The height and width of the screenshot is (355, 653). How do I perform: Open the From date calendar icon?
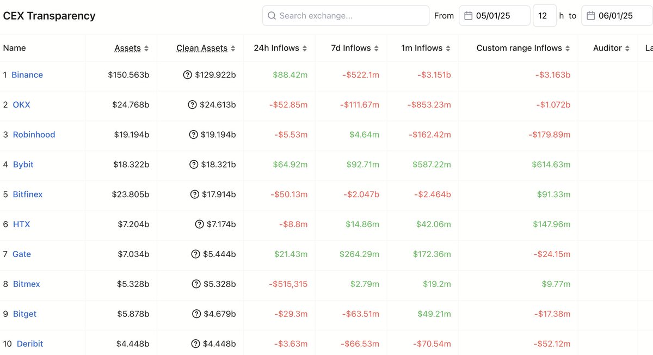click(468, 16)
